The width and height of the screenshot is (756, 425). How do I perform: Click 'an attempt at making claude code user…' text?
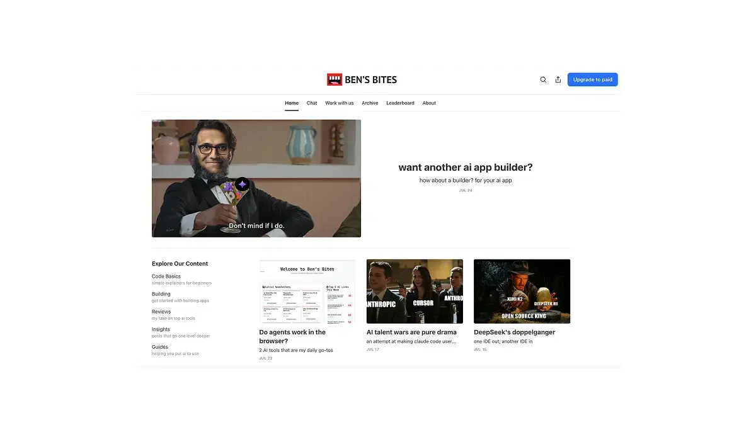coord(411,341)
